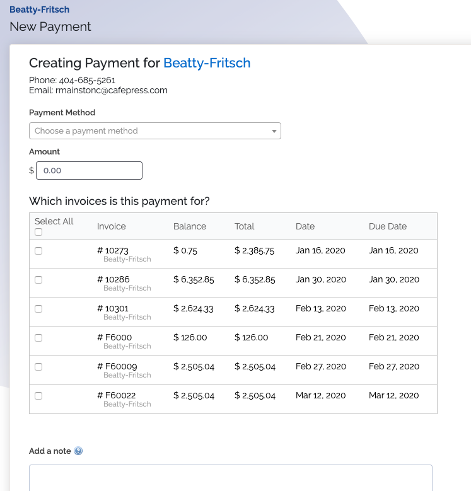Viewport: 471px width, 491px height.
Task: Click due date Feb 21, 2020
Action: coord(393,337)
